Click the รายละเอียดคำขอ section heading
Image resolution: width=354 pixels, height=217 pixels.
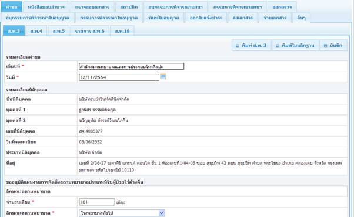(x=23, y=57)
